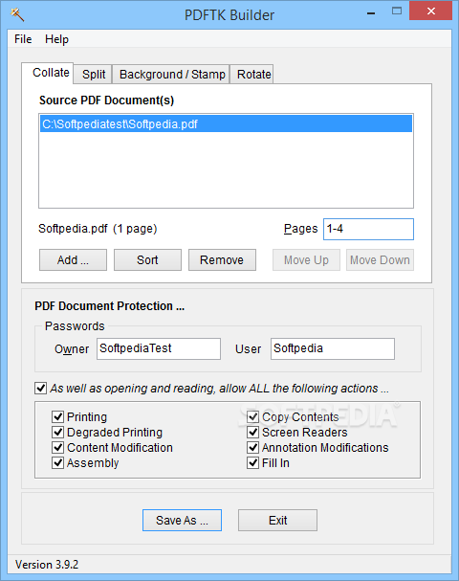Viewport: 459px width, 581px height.
Task: Maximize the PDFTK Builder window
Action: 397,11
